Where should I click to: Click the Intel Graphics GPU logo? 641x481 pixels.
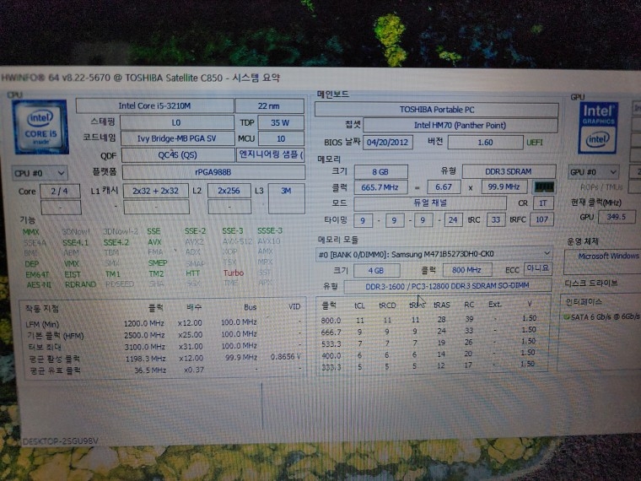pos(598,127)
